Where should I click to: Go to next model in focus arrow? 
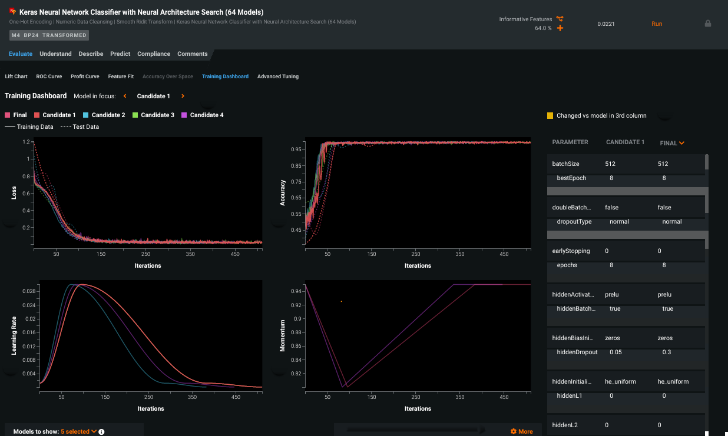pyautogui.click(x=183, y=96)
